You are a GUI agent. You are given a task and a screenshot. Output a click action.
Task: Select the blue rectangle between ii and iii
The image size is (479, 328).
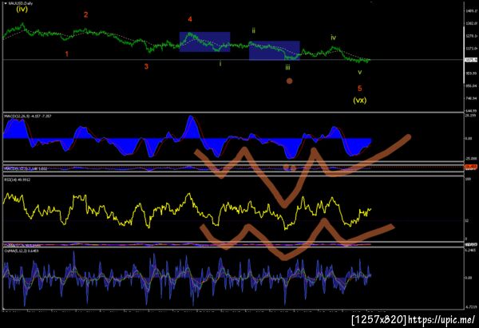pyautogui.click(x=275, y=50)
